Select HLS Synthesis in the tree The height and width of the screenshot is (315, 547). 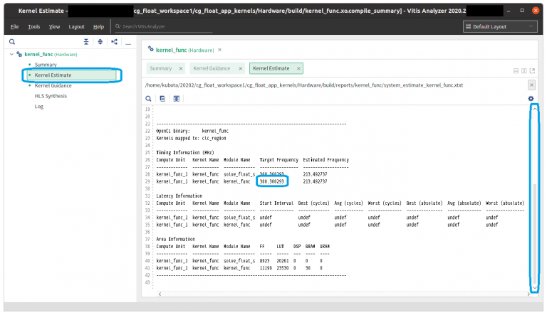click(51, 96)
